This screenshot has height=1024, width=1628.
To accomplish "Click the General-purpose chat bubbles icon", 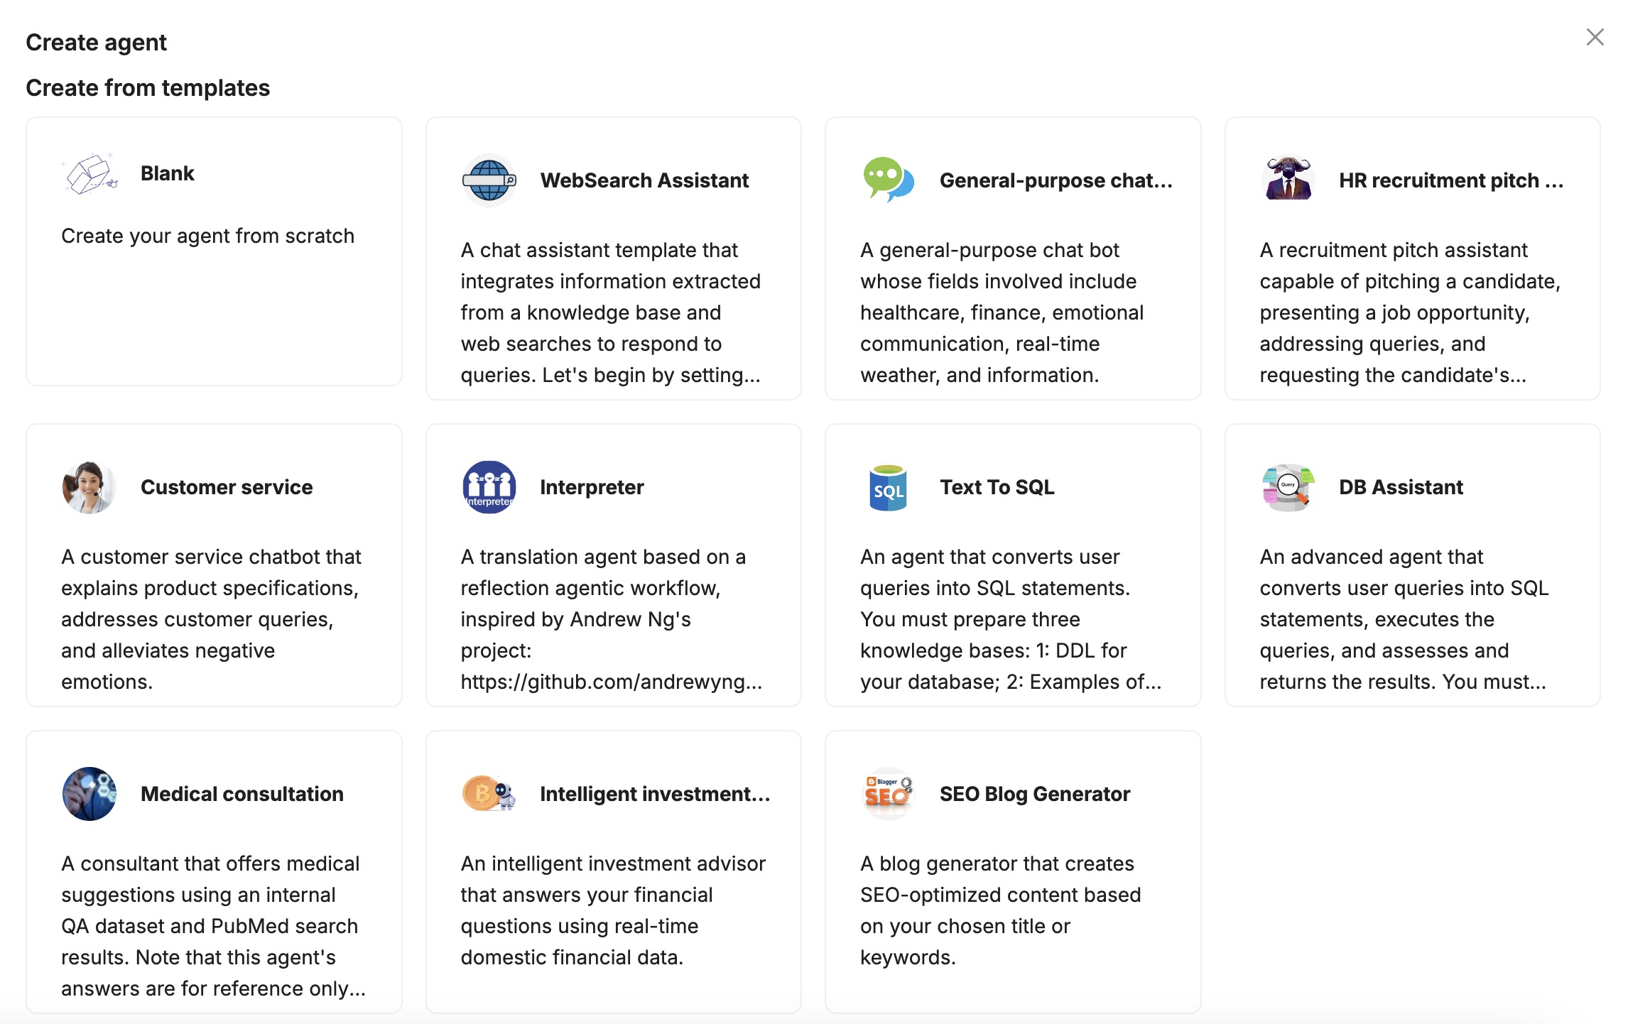I will 888,180.
